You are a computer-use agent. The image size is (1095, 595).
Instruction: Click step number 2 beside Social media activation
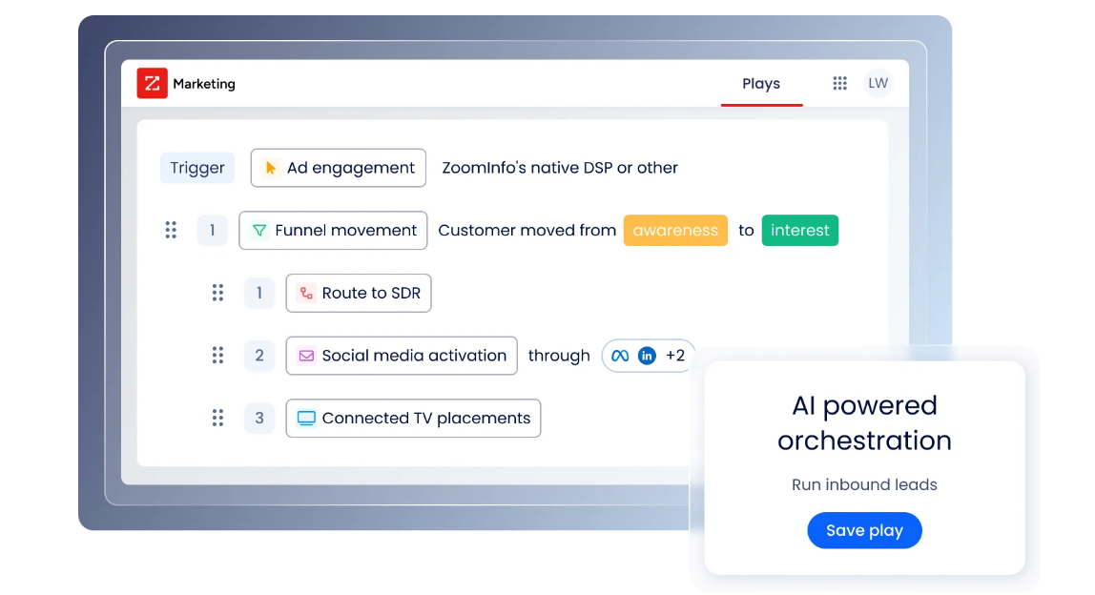(259, 356)
